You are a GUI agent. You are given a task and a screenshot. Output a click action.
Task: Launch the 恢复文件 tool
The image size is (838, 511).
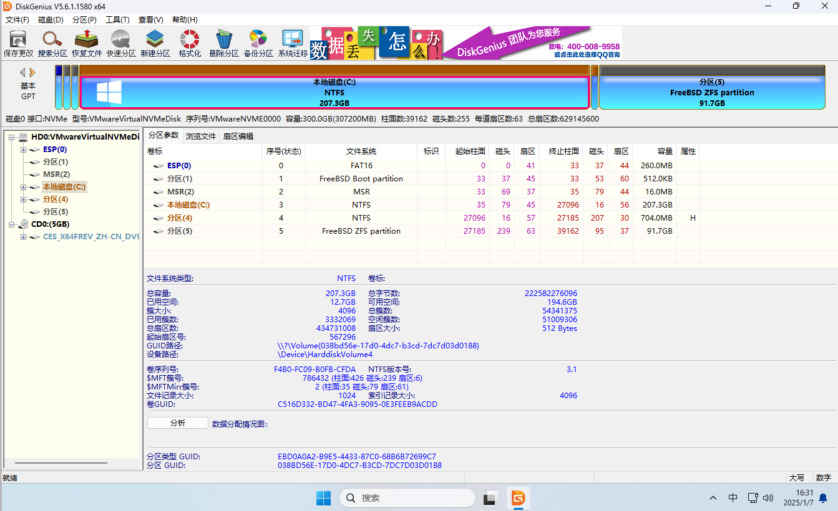pyautogui.click(x=87, y=44)
